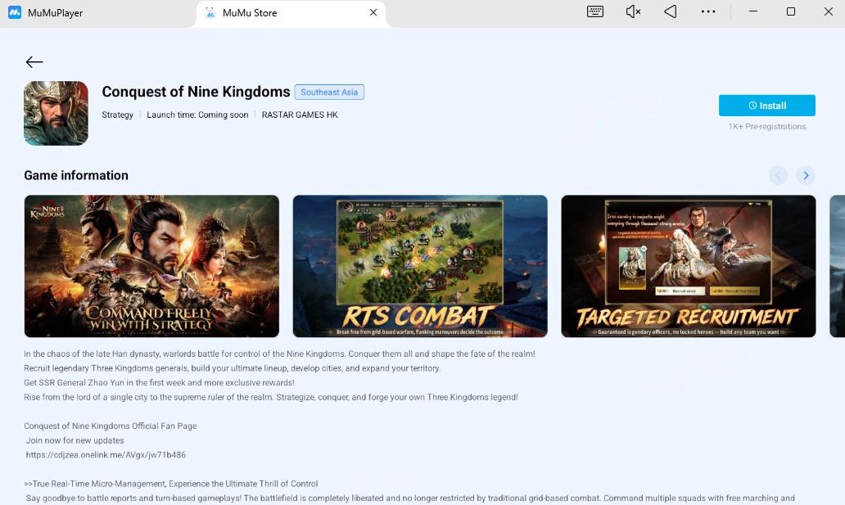Open the three-dots more options menu

pyautogui.click(x=708, y=11)
